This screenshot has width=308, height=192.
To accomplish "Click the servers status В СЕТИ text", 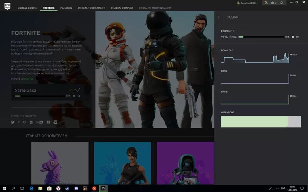I will [28, 79].
